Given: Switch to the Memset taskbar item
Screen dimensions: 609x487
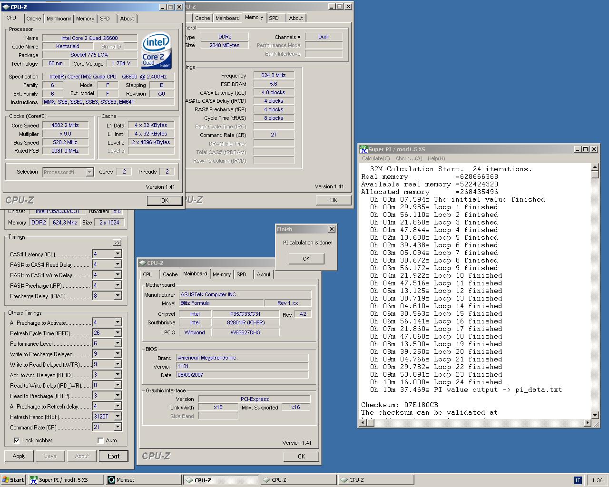Looking at the screenshot, I should point(143,480).
